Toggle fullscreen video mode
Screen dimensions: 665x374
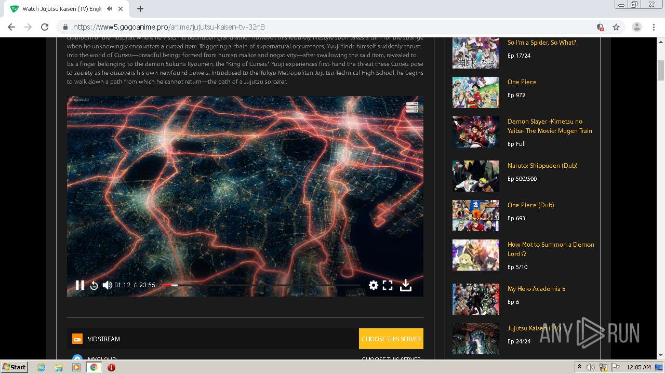click(388, 285)
